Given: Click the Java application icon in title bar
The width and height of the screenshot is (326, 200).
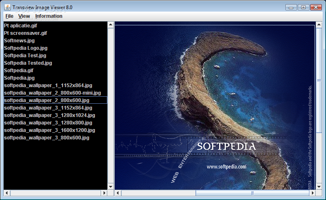Looking at the screenshot, I should (x=7, y=7).
